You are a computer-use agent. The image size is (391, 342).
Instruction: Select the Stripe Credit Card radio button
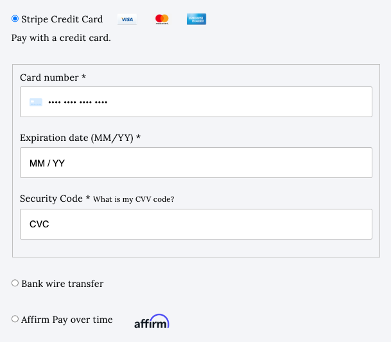[15, 19]
